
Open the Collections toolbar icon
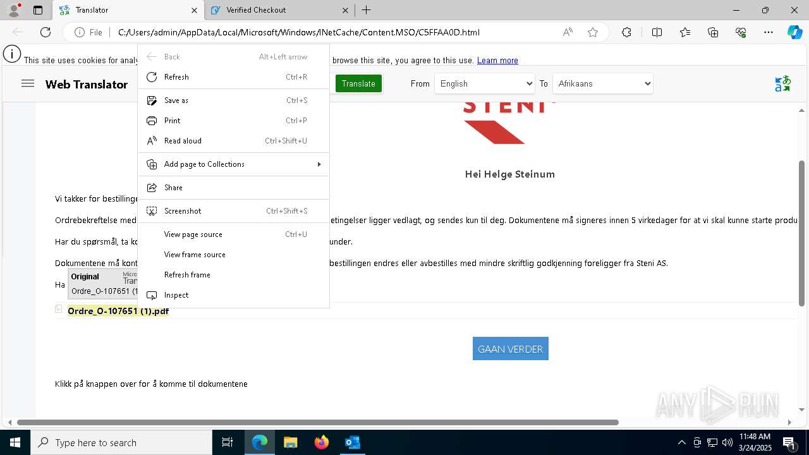(x=713, y=32)
